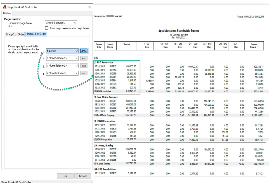Click the Printed date and time stamp
272x183 pixels.
tap(250, 17)
